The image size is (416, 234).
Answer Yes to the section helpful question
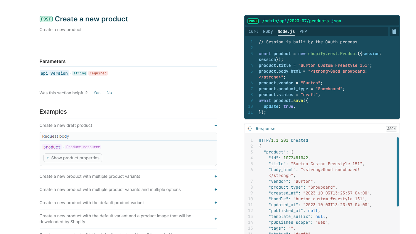click(x=97, y=93)
